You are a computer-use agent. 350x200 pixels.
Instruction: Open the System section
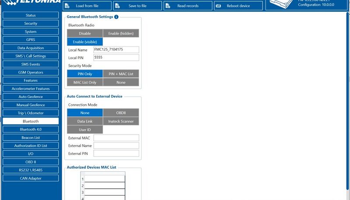pyautogui.click(x=31, y=31)
